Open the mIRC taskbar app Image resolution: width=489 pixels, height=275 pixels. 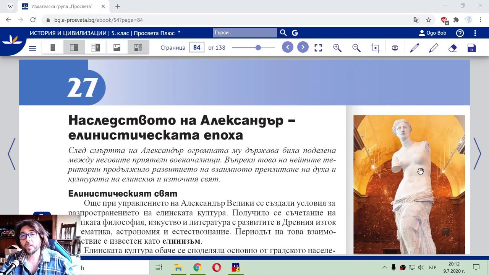click(x=236, y=267)
